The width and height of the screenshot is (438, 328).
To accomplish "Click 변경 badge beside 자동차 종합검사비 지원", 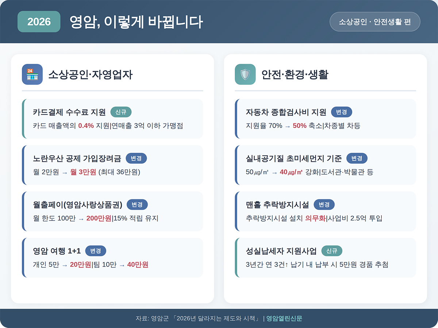I will click(x=341, y=112).
